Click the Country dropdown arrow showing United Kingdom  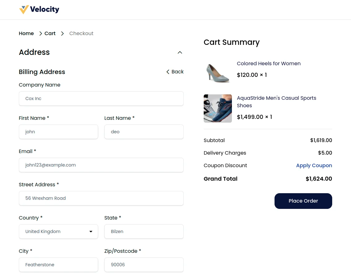(x=91, y=231)
